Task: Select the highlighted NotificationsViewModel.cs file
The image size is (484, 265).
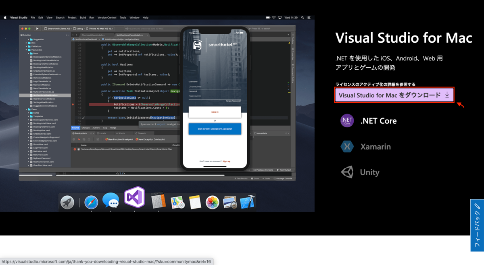Action: click(x=45, y=95)
